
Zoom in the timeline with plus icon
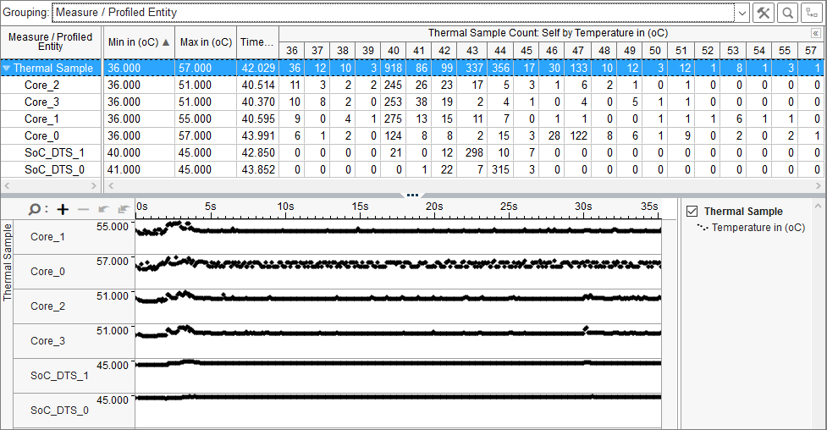[63, 209]
